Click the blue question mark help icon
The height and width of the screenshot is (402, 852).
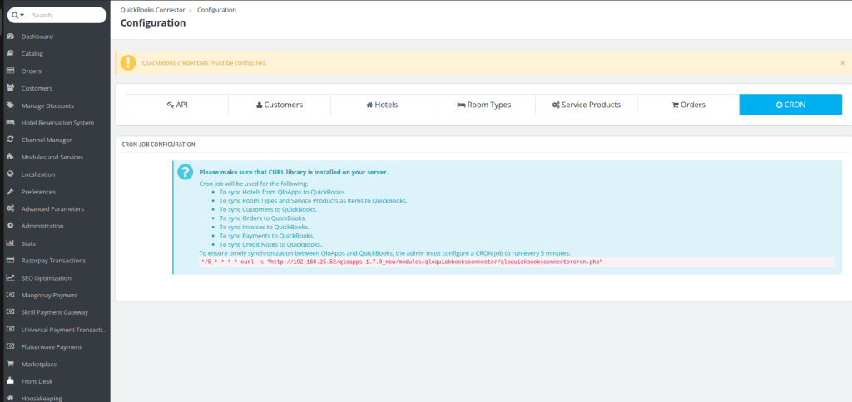[x=185, y=172]
